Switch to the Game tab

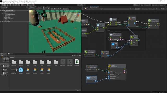(38, 7)
